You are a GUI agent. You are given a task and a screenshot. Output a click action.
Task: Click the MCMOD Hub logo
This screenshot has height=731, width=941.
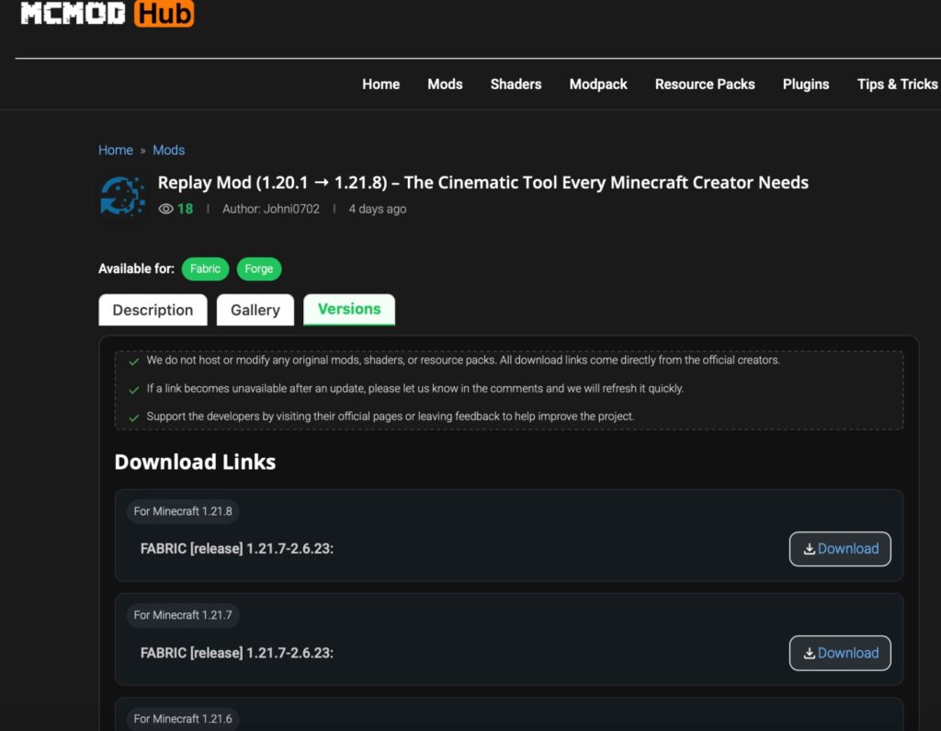(x=107, y=13)
